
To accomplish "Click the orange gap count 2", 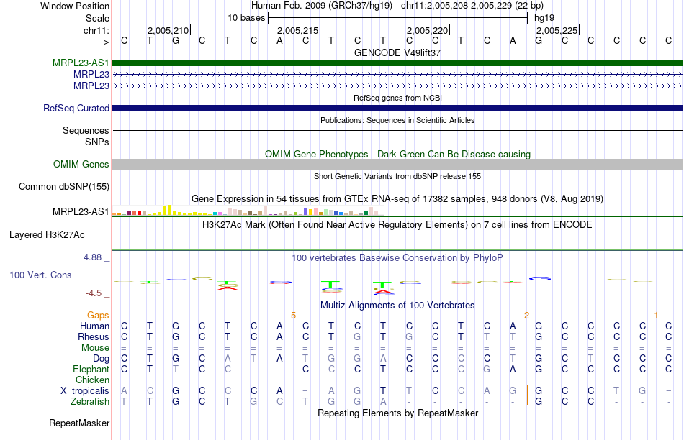I will point(526,315).
